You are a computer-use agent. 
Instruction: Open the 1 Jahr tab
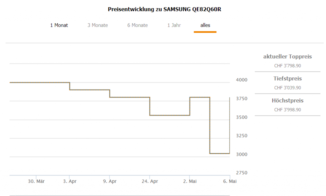174,25
